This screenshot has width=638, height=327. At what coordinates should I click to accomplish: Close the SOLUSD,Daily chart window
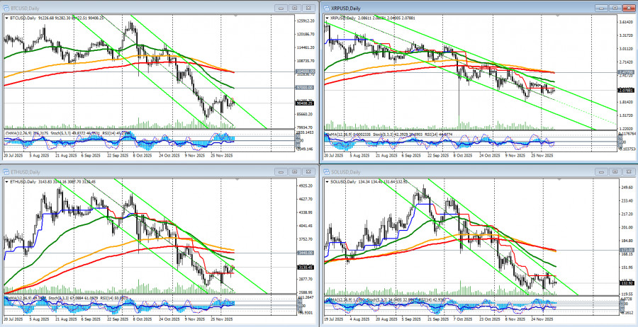(629, 172)
